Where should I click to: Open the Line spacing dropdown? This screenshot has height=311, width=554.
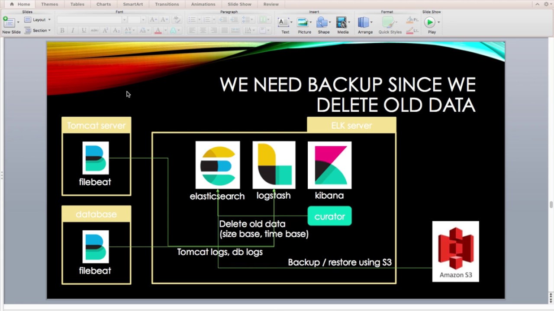point(248,19)
